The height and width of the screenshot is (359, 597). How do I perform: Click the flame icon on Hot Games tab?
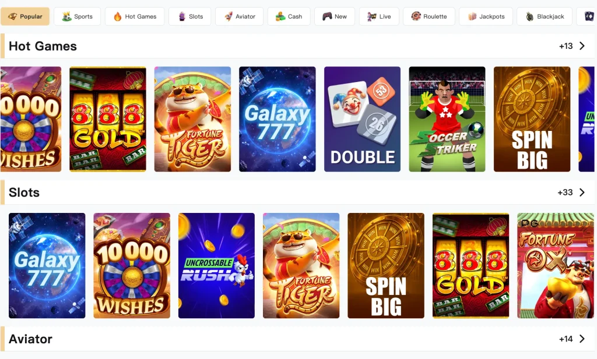click(118, 16)
